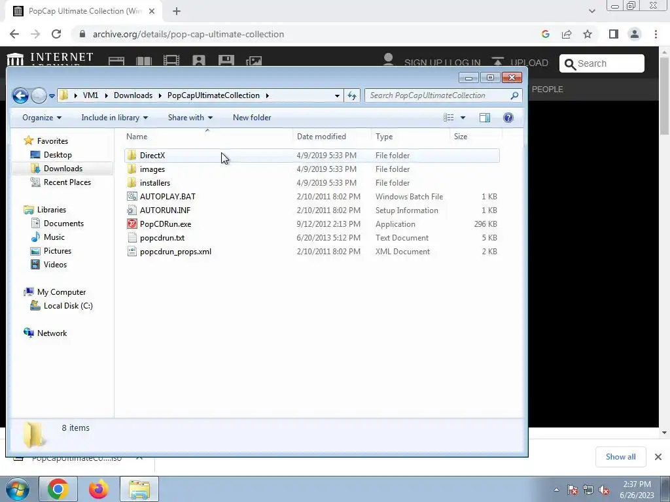
Task: Open Chrome three-dot menu
Action: (656, 34)
